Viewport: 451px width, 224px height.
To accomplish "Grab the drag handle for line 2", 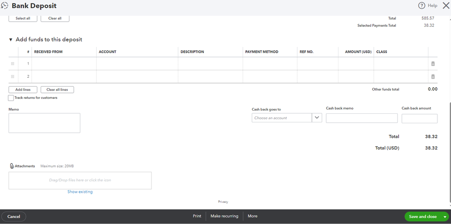I will tap(13, 76).
